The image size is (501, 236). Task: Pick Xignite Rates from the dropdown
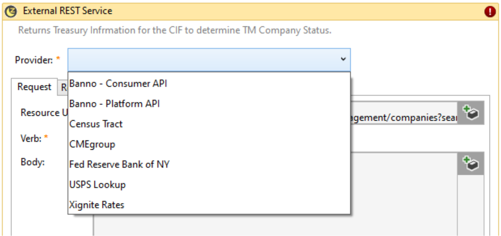point(97,205)
